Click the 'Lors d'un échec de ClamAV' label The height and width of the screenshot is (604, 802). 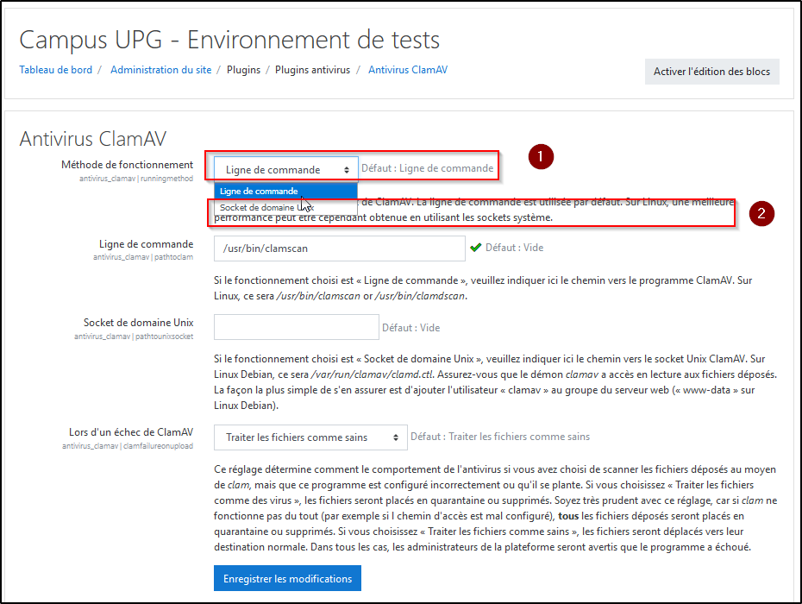131,431
